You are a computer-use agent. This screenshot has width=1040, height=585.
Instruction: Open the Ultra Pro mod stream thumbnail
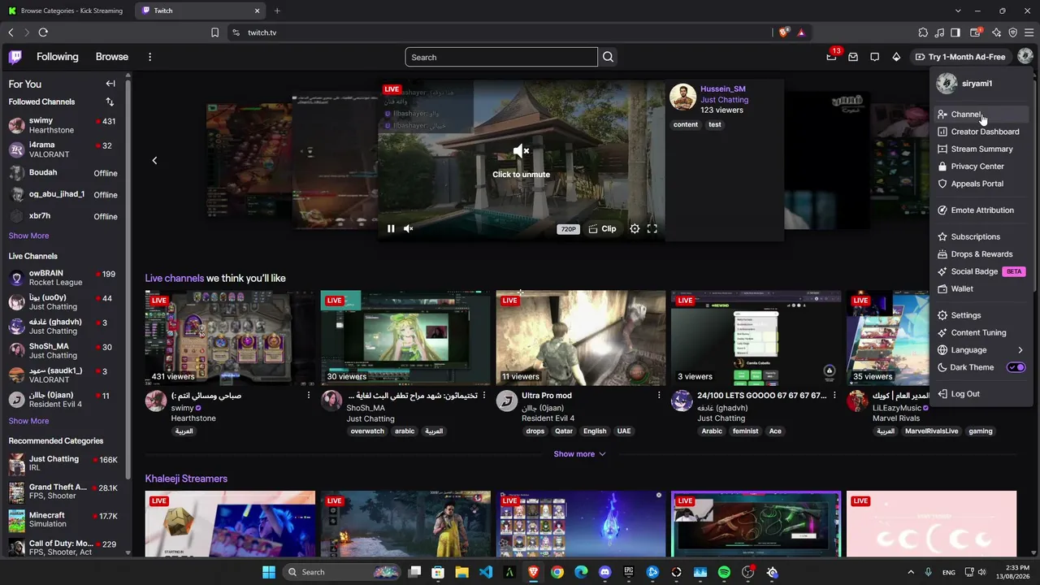click(580, 337)
